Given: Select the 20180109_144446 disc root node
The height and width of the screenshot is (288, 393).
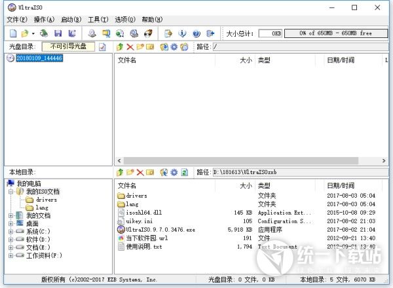Looking at the screenshot, I should pyautogui.click(x=39, y=58).
